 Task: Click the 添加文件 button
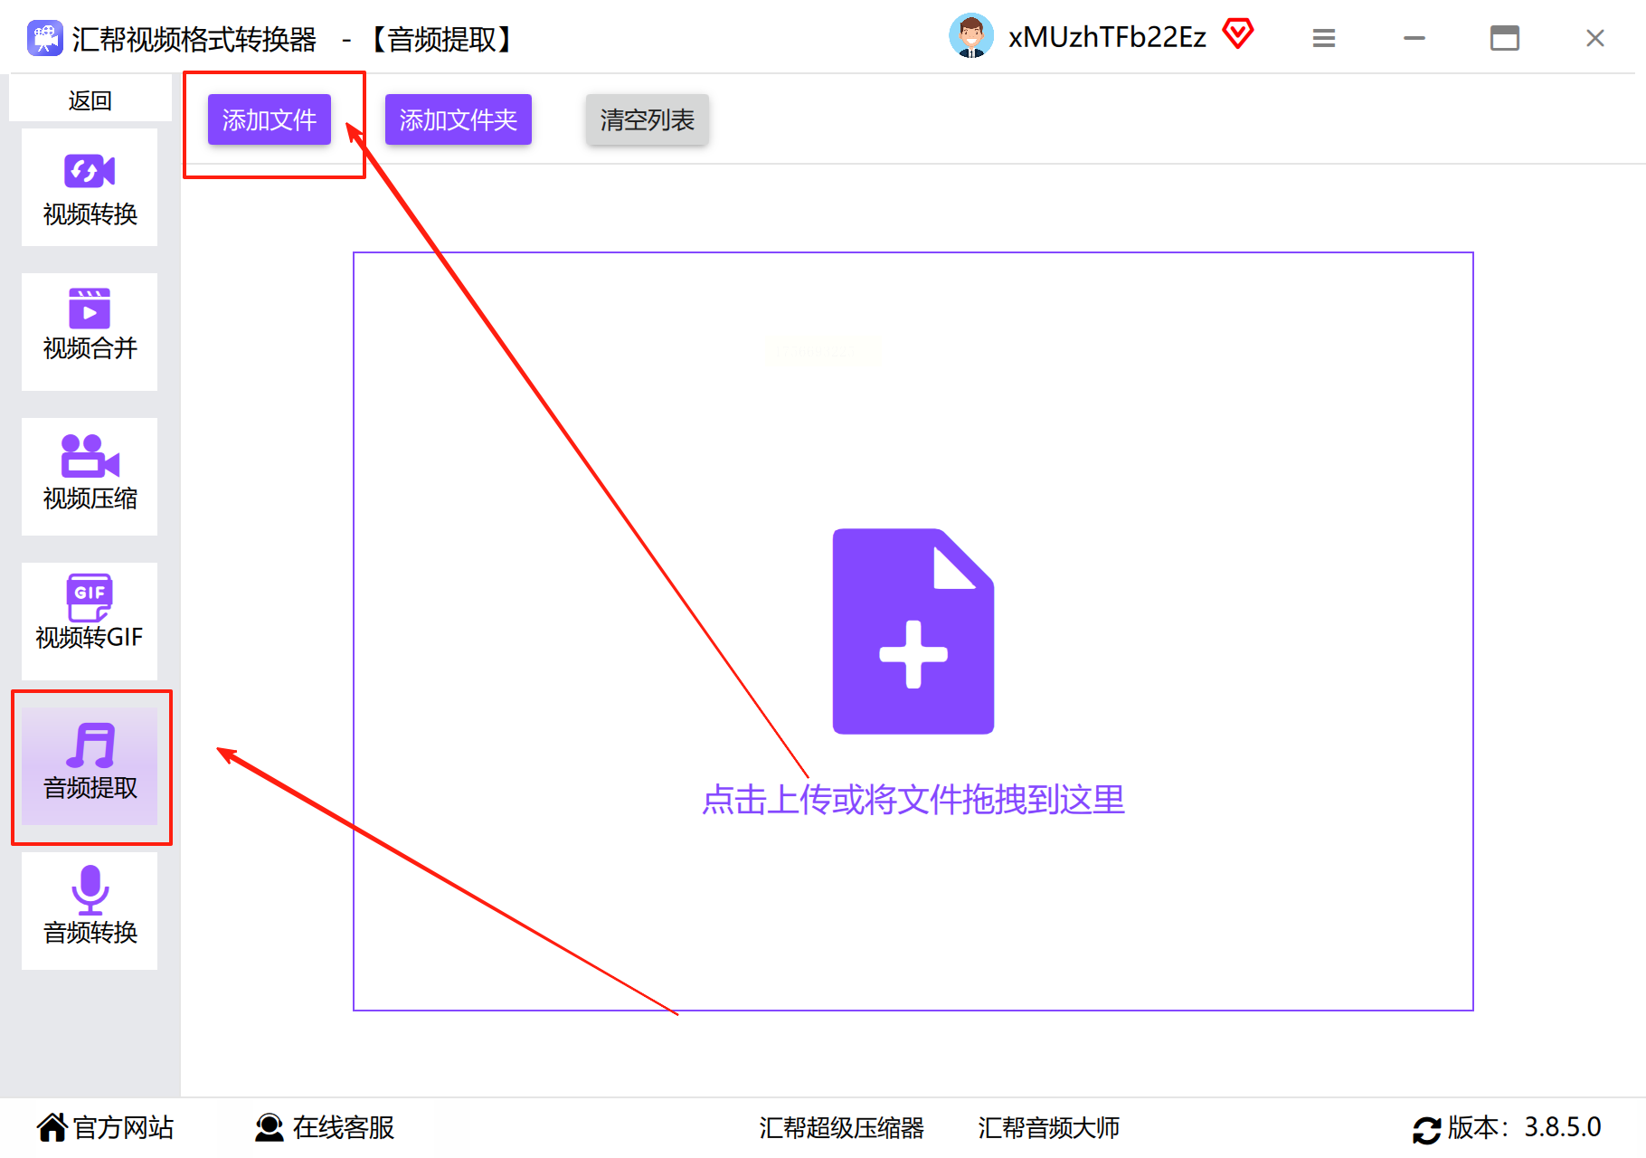270,119
